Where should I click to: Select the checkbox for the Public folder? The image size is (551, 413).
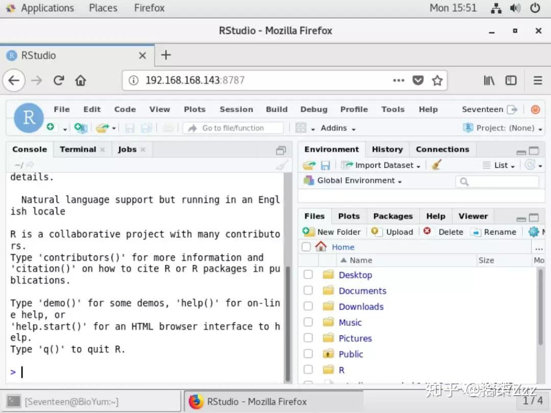[308, 354]
